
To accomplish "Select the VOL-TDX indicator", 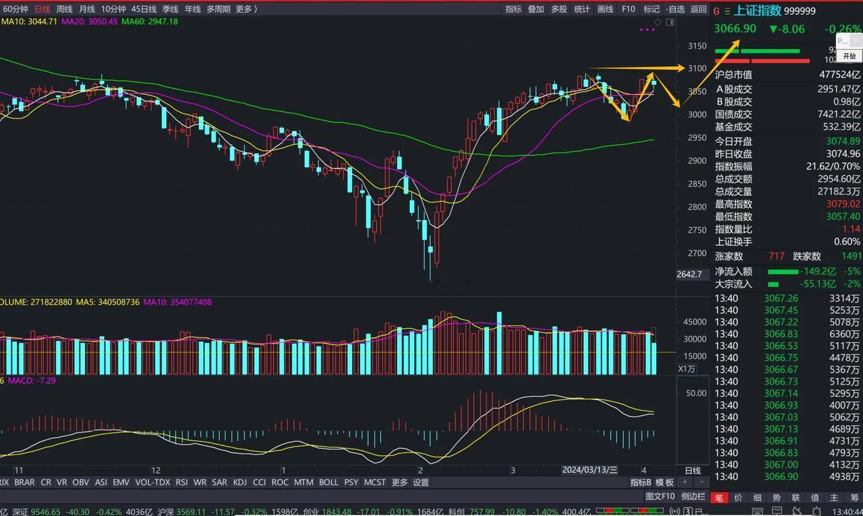I will (152, 482).
